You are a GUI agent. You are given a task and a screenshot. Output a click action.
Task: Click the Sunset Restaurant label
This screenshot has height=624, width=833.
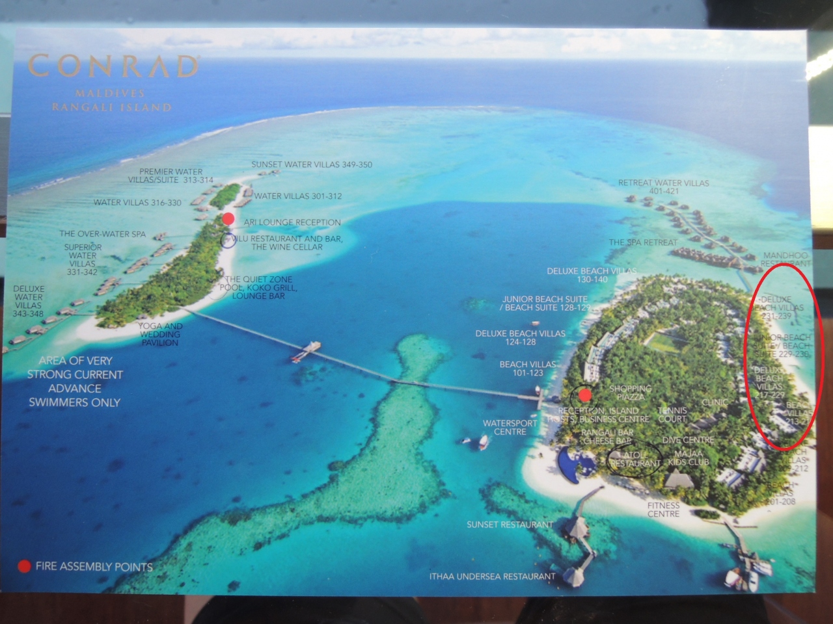[510, 524]
